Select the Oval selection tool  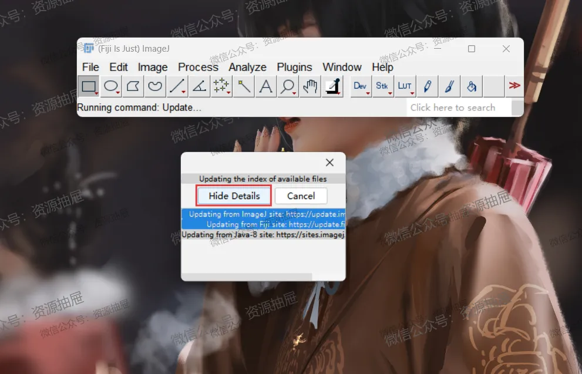click(110, 86)
